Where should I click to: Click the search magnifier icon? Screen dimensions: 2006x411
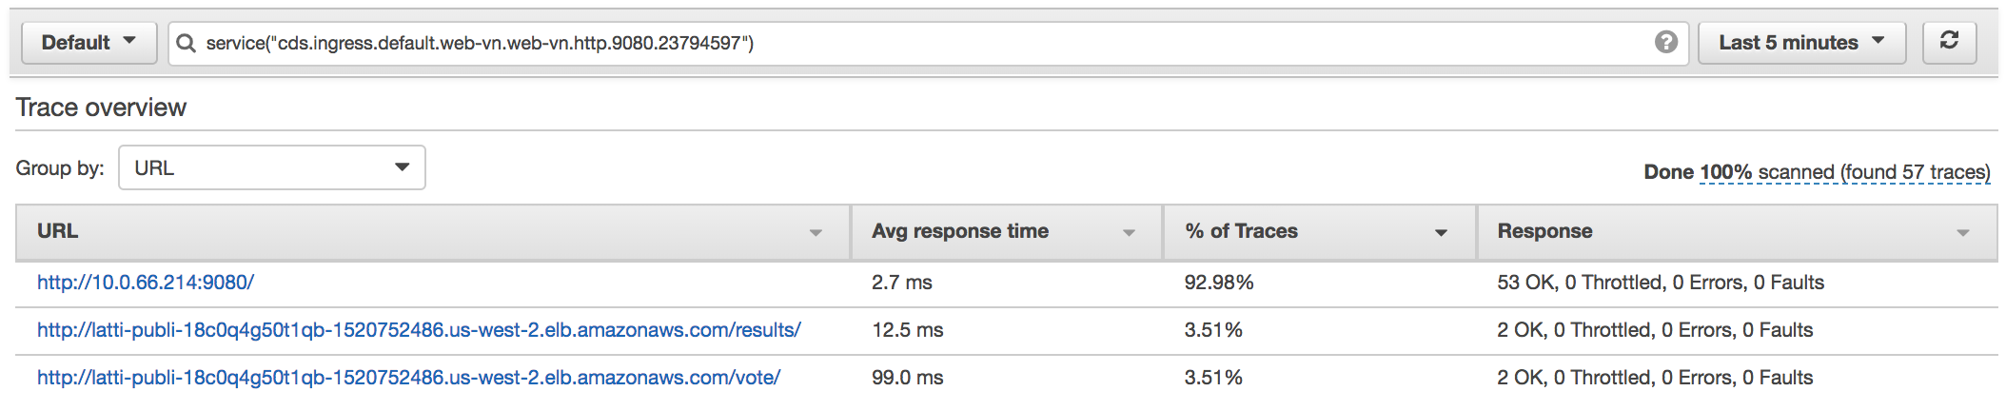point(187,43)
